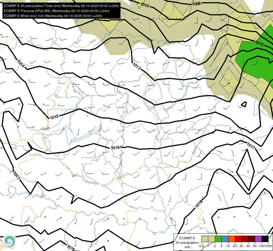Click the Bekes county name
The height and width of the screenshot is (251, 273).
point(195,150)
